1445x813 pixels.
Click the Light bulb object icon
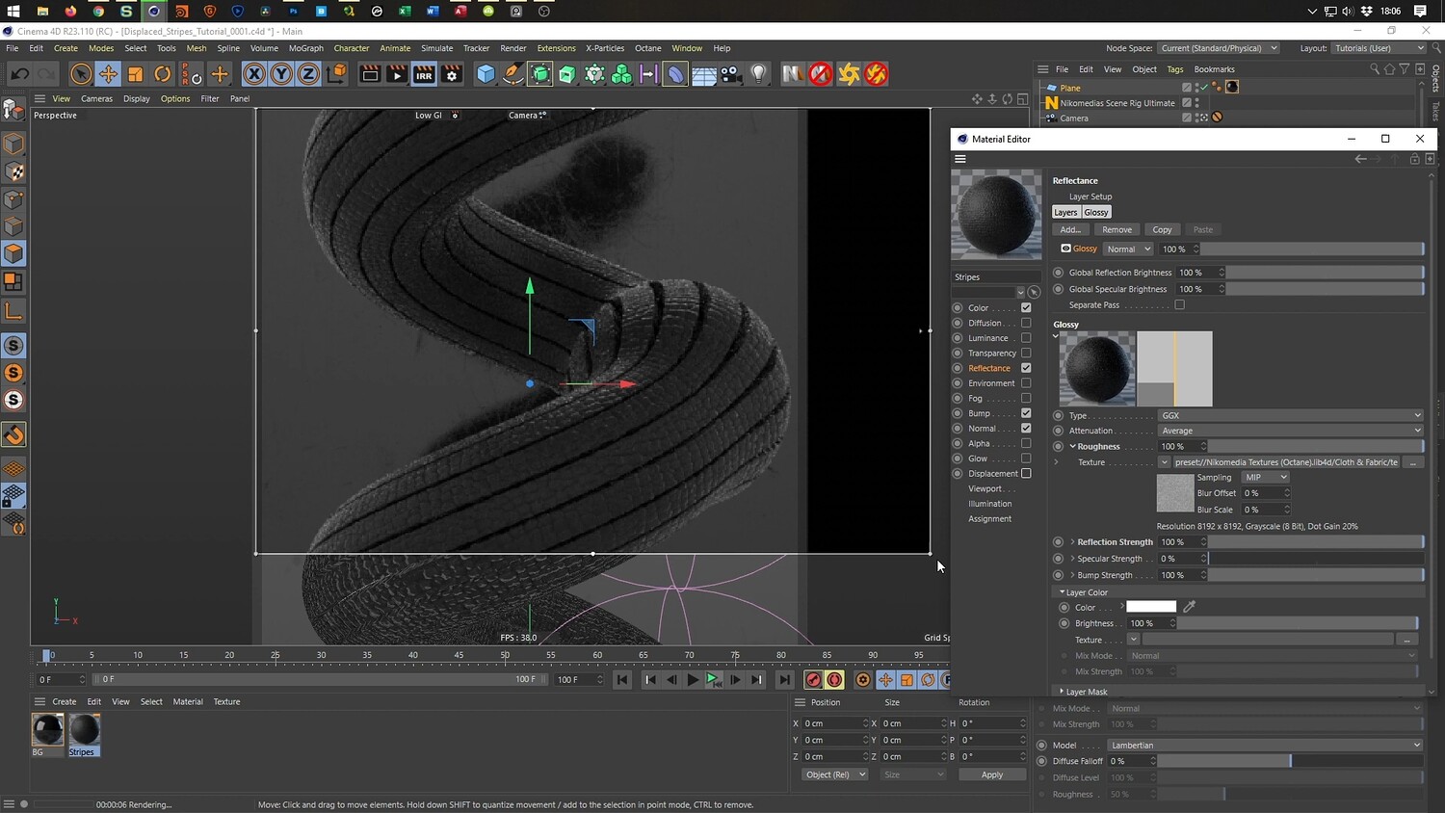[759, 74]
